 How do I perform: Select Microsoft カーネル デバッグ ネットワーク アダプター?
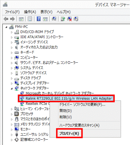pos(60,93)
